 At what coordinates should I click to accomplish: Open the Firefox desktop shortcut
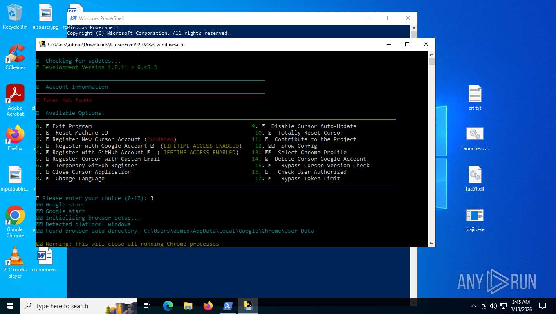coord(15,138)
